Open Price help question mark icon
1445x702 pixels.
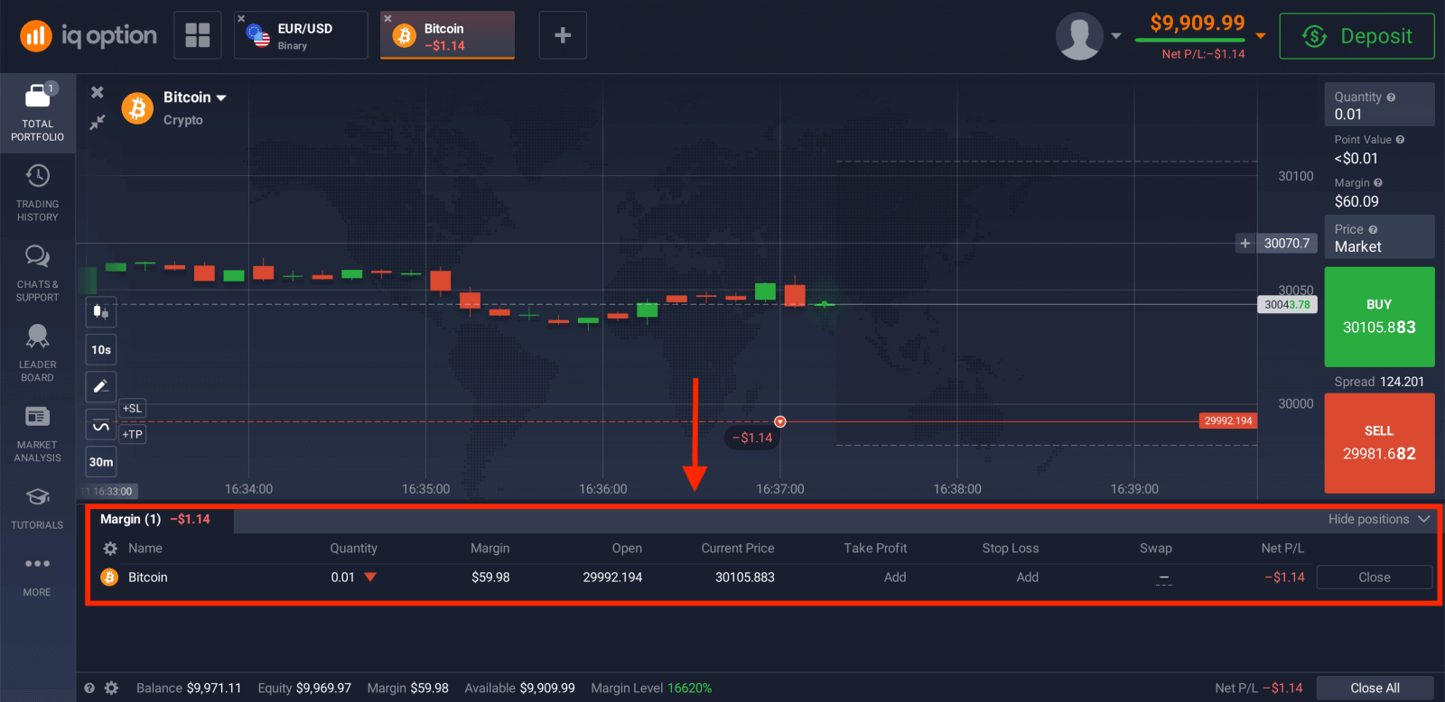pos(1373,230)
